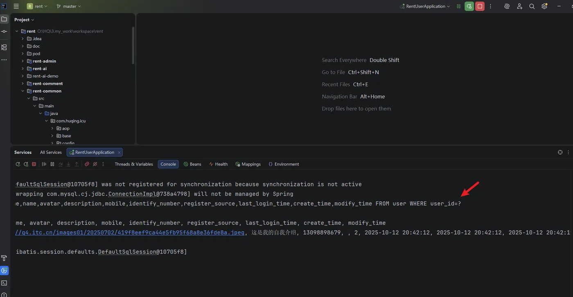Toggle the Project tool window folder icon
Screen dimensions: 573x297
[4, 19]
